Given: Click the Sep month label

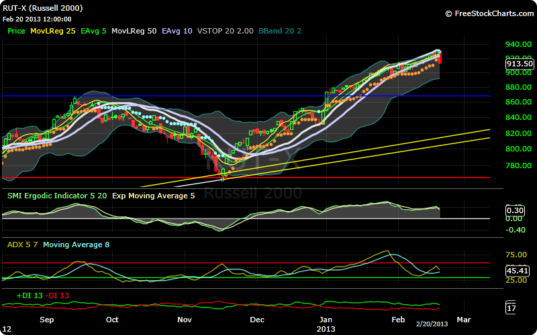Looking at the screenshot, I should 46,320.
